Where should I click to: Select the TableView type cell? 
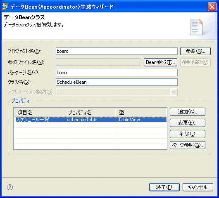pos(141,120)
